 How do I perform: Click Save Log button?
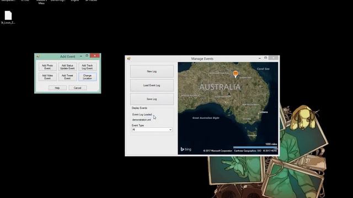(x=152, y=99)
